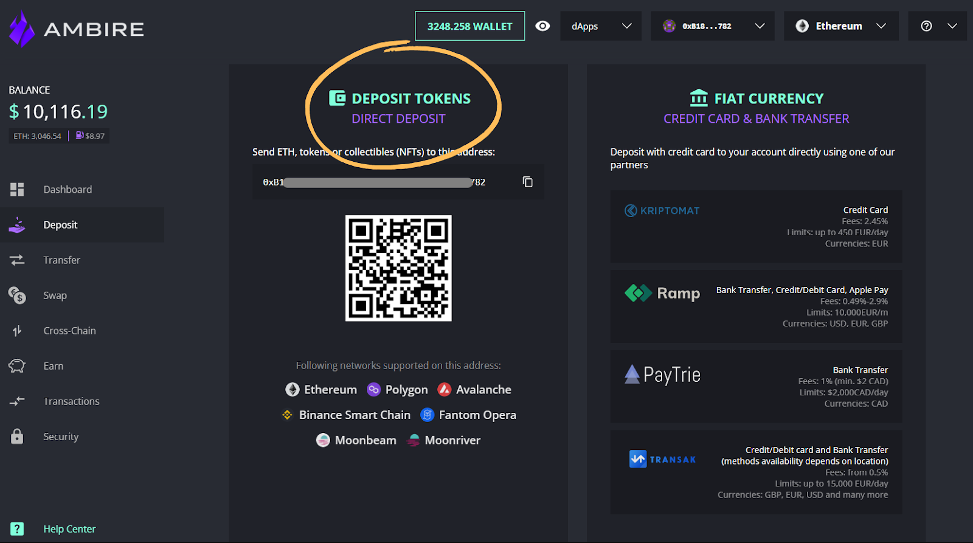Click the Fantom Opera logo

428,415
